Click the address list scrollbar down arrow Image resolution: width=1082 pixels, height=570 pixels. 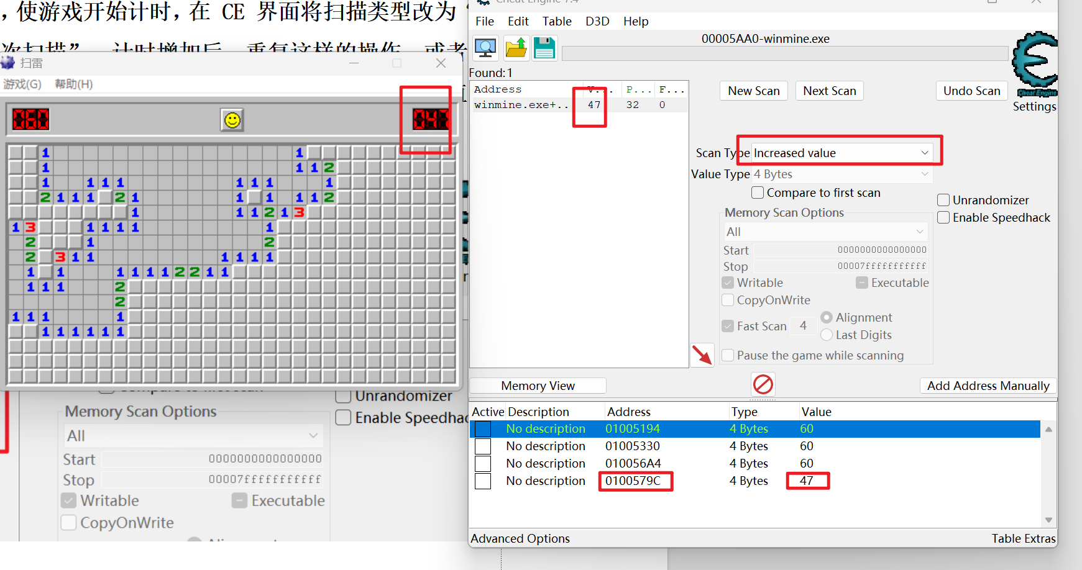[1048, 520]
